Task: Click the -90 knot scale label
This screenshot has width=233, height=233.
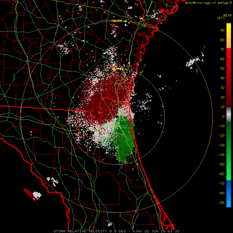Action: (221, 203)
